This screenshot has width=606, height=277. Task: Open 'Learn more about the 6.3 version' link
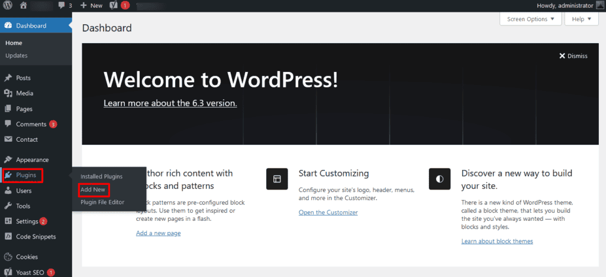170,103
